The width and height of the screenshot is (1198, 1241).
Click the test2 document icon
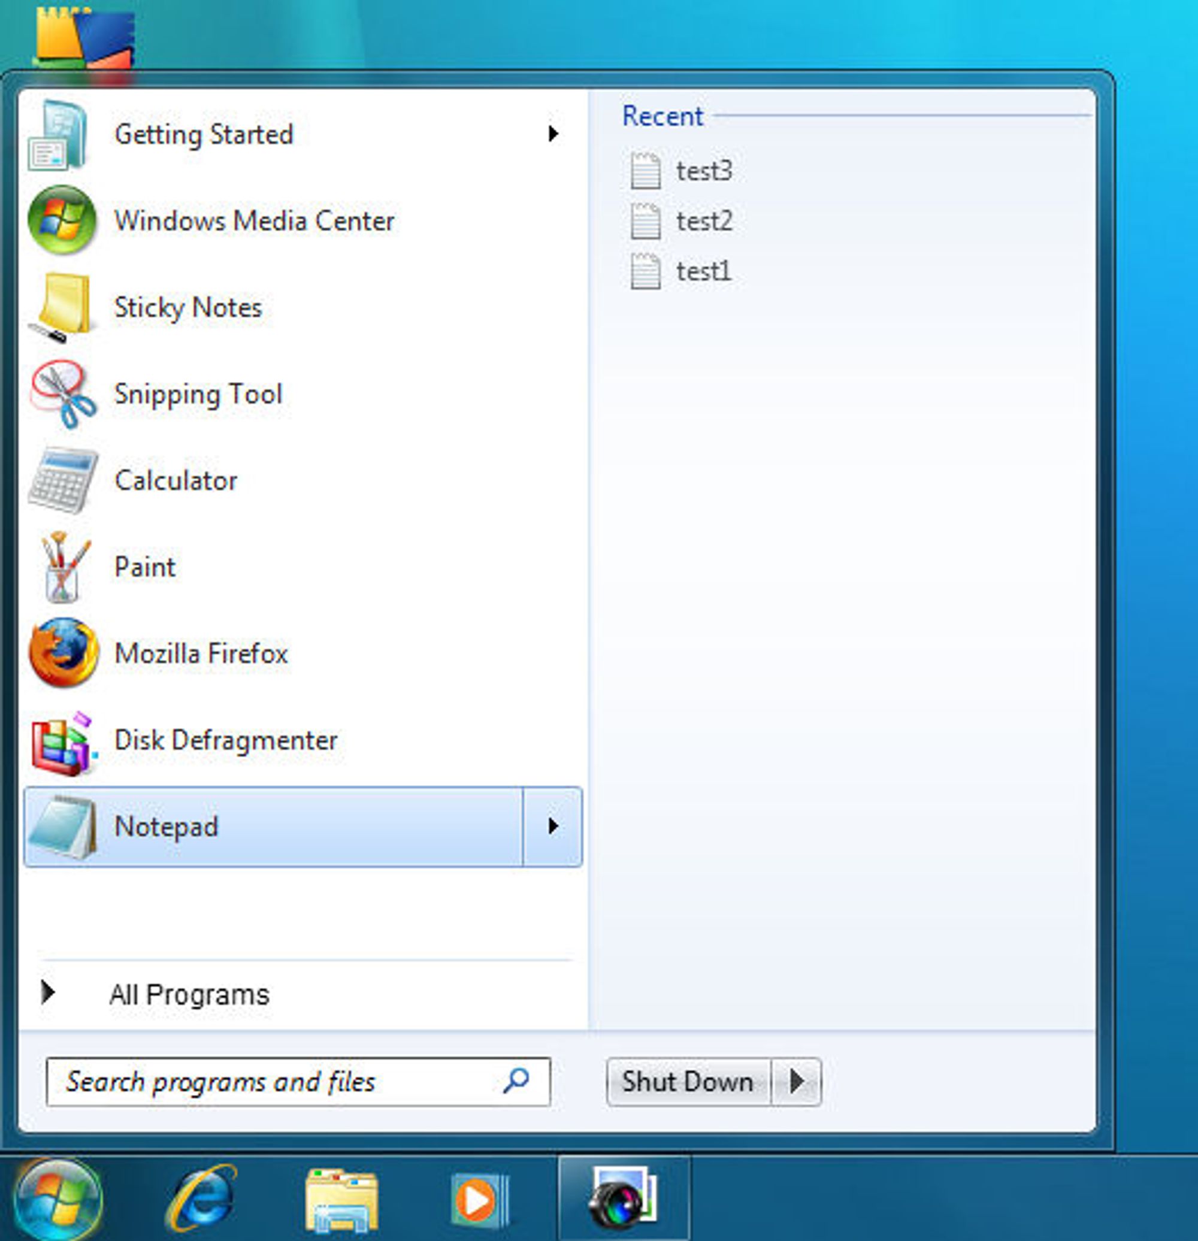[x=645, y=221]
